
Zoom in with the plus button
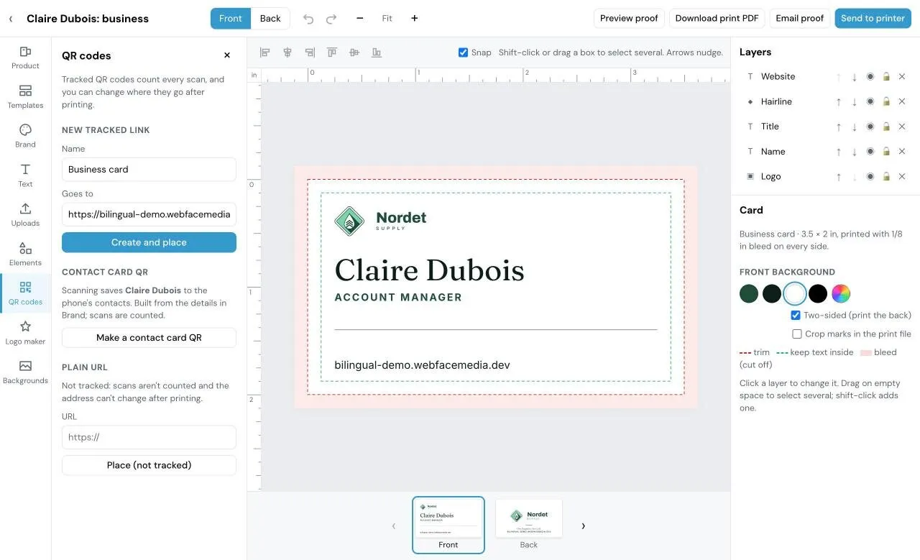(x=414, y=19)
